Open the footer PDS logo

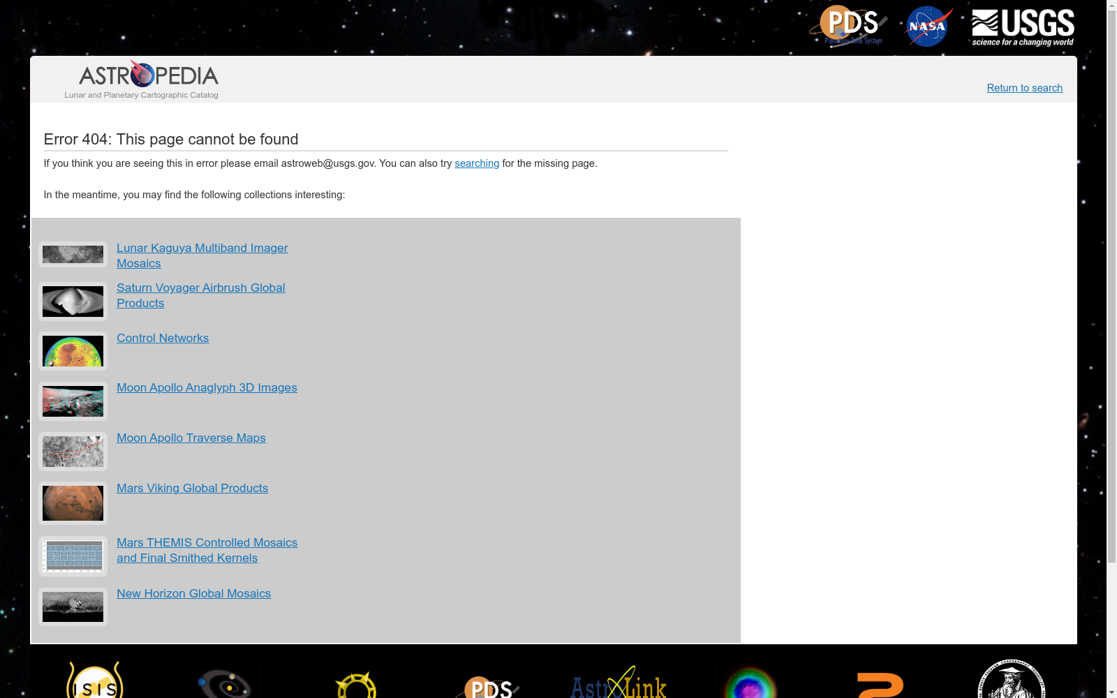(489, 687)
